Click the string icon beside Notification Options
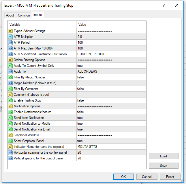This screenshot has width=186, height=184. (10, 106)
